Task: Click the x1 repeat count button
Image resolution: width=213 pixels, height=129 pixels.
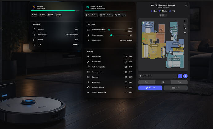Action: click(180, 76)
